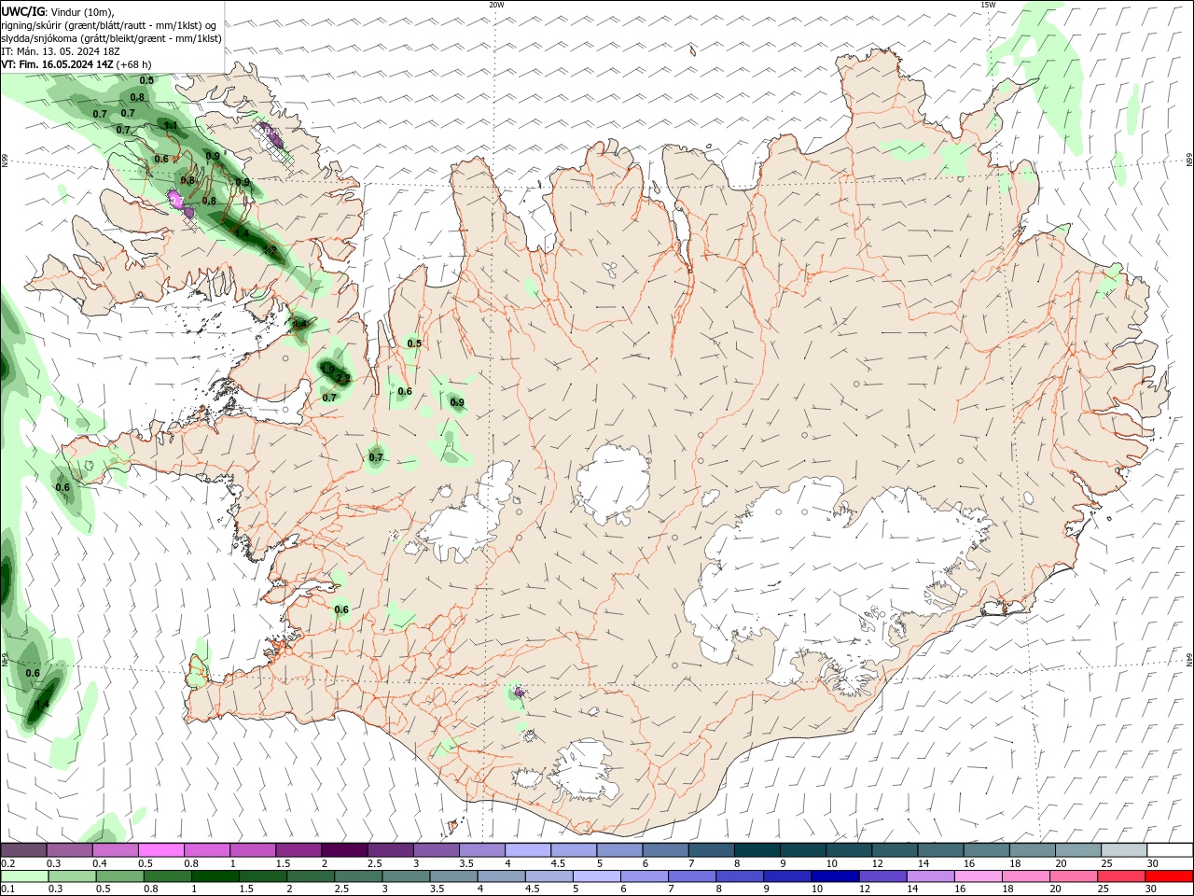Viewport: 1194px width, 896px height.
Task: Click the darkest purple 2 snow legend swatch
Action: pos(344,850)
